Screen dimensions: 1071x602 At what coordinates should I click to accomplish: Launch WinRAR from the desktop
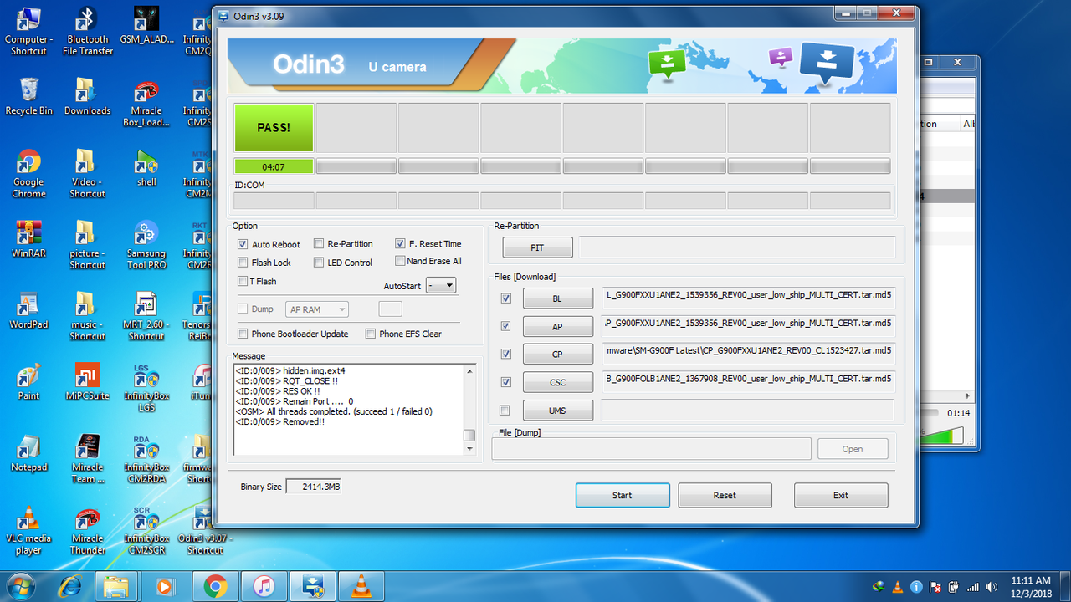[28, 240]
